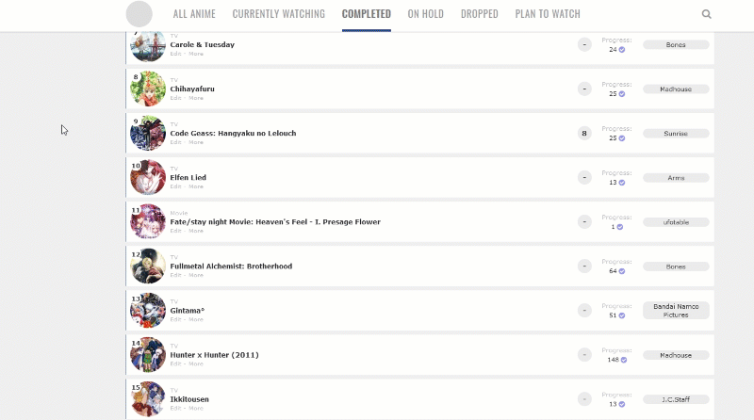Select the Madhouse studio tag for Chihayafuru
This screenshot has height=420, width=754.
[676, 89]
